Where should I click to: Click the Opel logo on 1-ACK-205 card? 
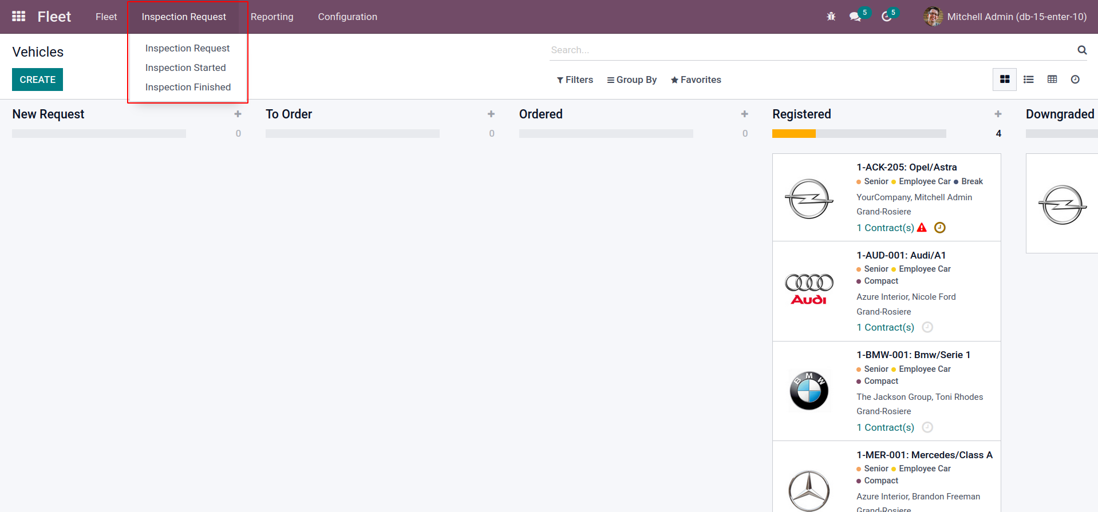[x=809, y=199]
